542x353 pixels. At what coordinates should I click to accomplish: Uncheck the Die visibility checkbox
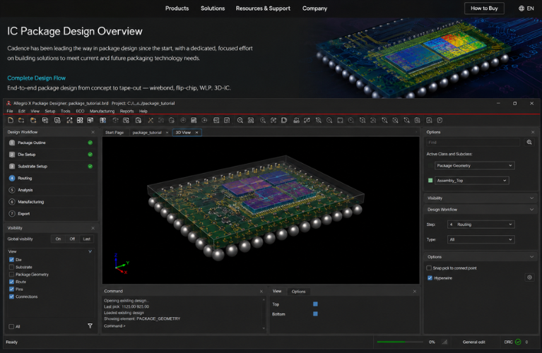pos(11,259)
